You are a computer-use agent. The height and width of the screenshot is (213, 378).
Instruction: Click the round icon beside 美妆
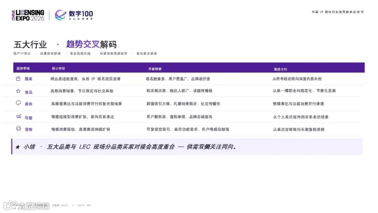18,103
